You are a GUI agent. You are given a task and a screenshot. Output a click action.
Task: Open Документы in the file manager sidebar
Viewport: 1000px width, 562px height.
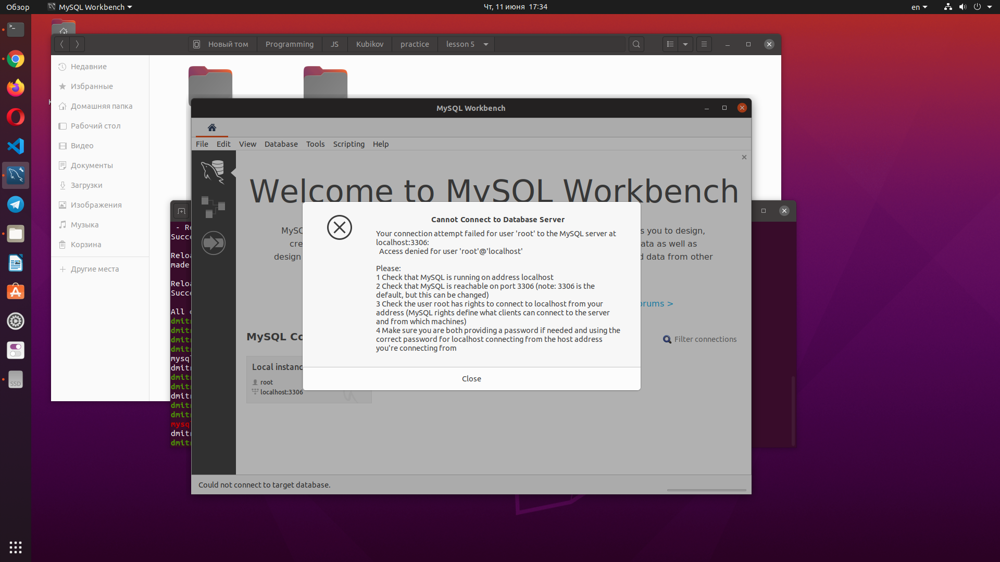(x=100, y=165)
